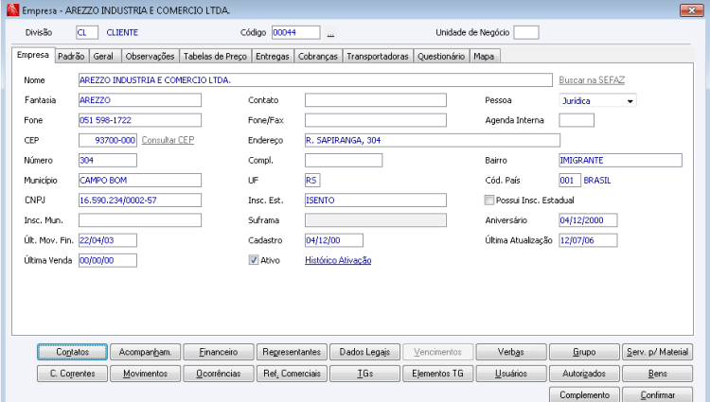Open the Mapa tab
This screenshot has width=710, height=402.
484,57
